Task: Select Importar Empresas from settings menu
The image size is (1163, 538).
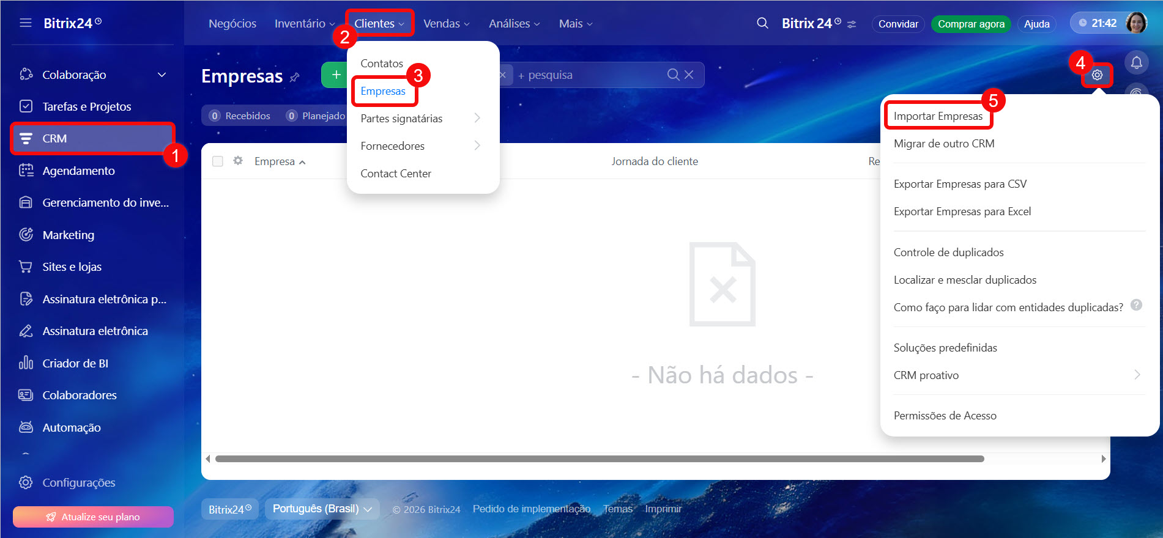Action: tap(938, 116)
